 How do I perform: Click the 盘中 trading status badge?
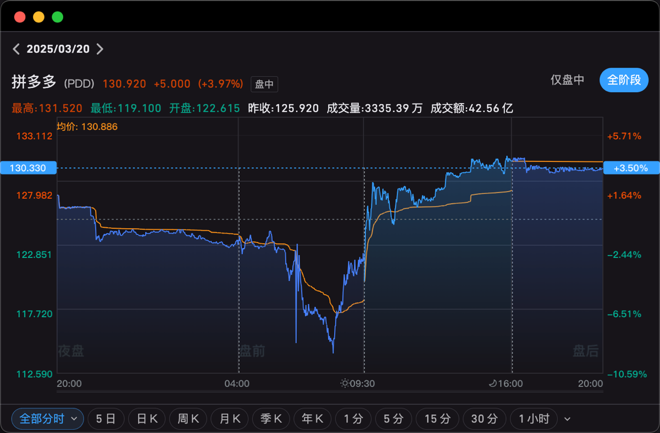[x=264, y=85]
